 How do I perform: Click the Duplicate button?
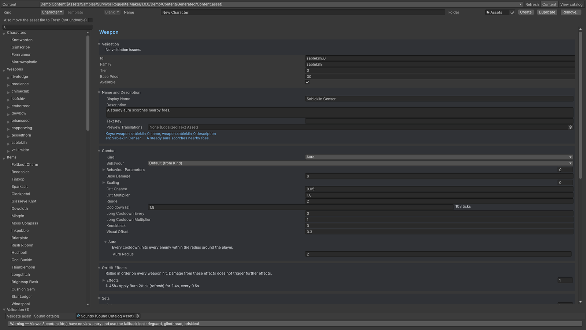tap(547, 12)
